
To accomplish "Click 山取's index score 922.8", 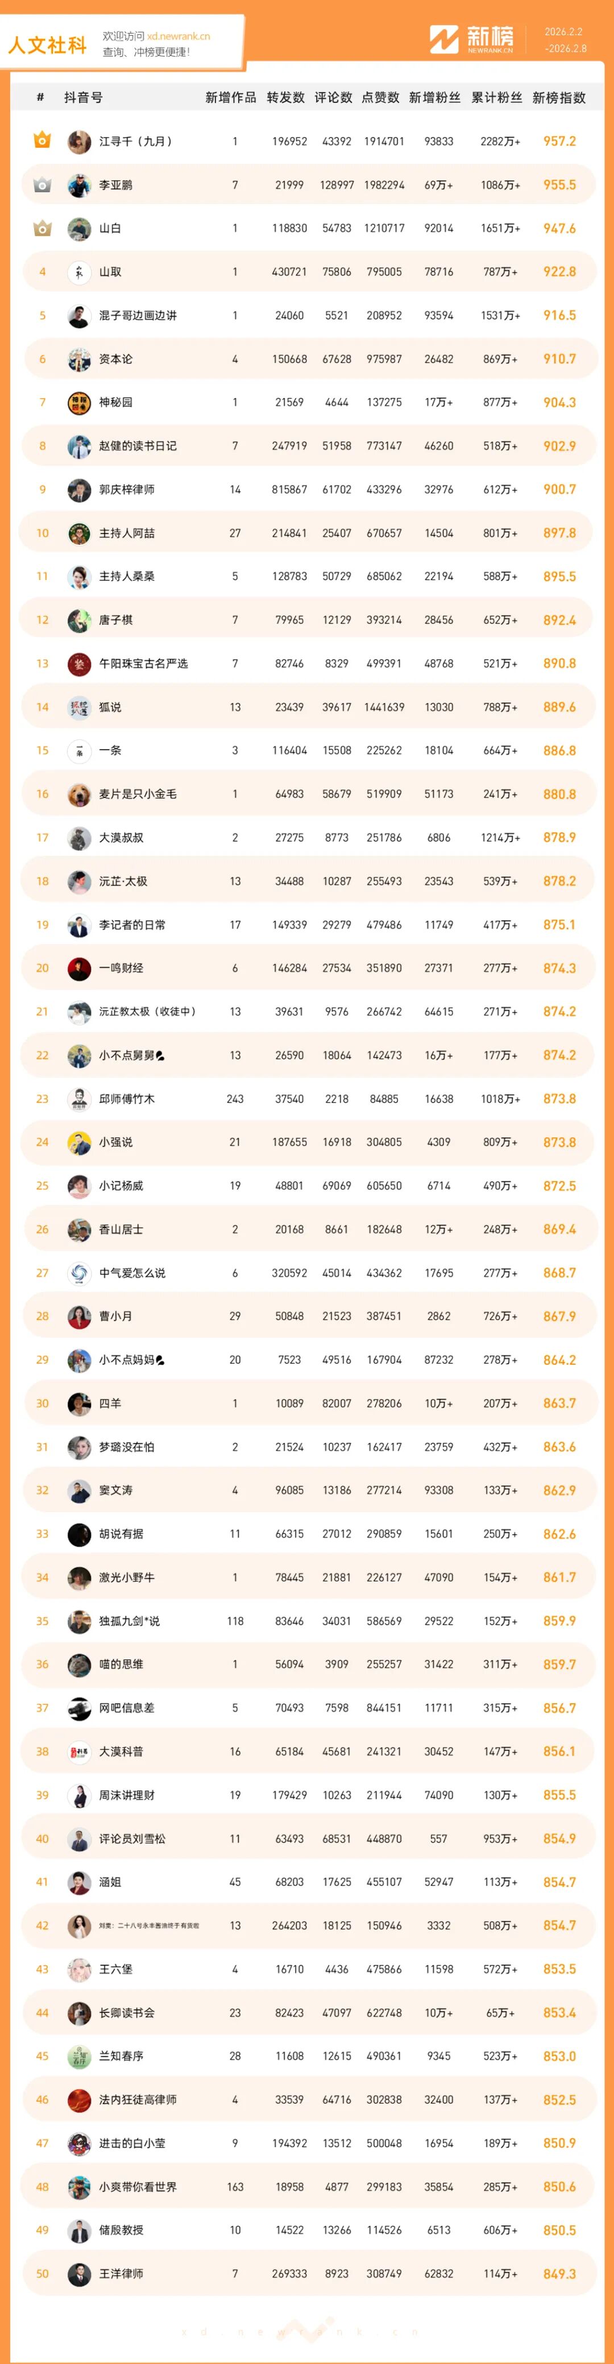I will coord(559,272).
